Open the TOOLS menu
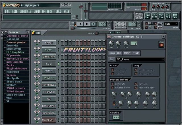This screenshot has height=125, width=182. point(58,11)
